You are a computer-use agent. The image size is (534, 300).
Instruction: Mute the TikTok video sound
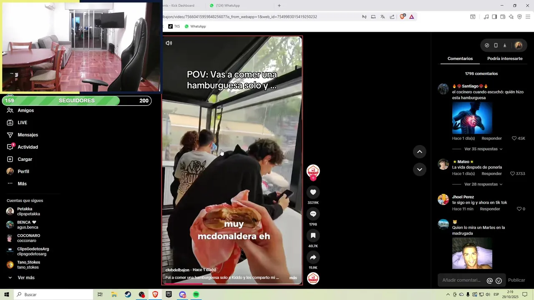(x=169, y=43)
